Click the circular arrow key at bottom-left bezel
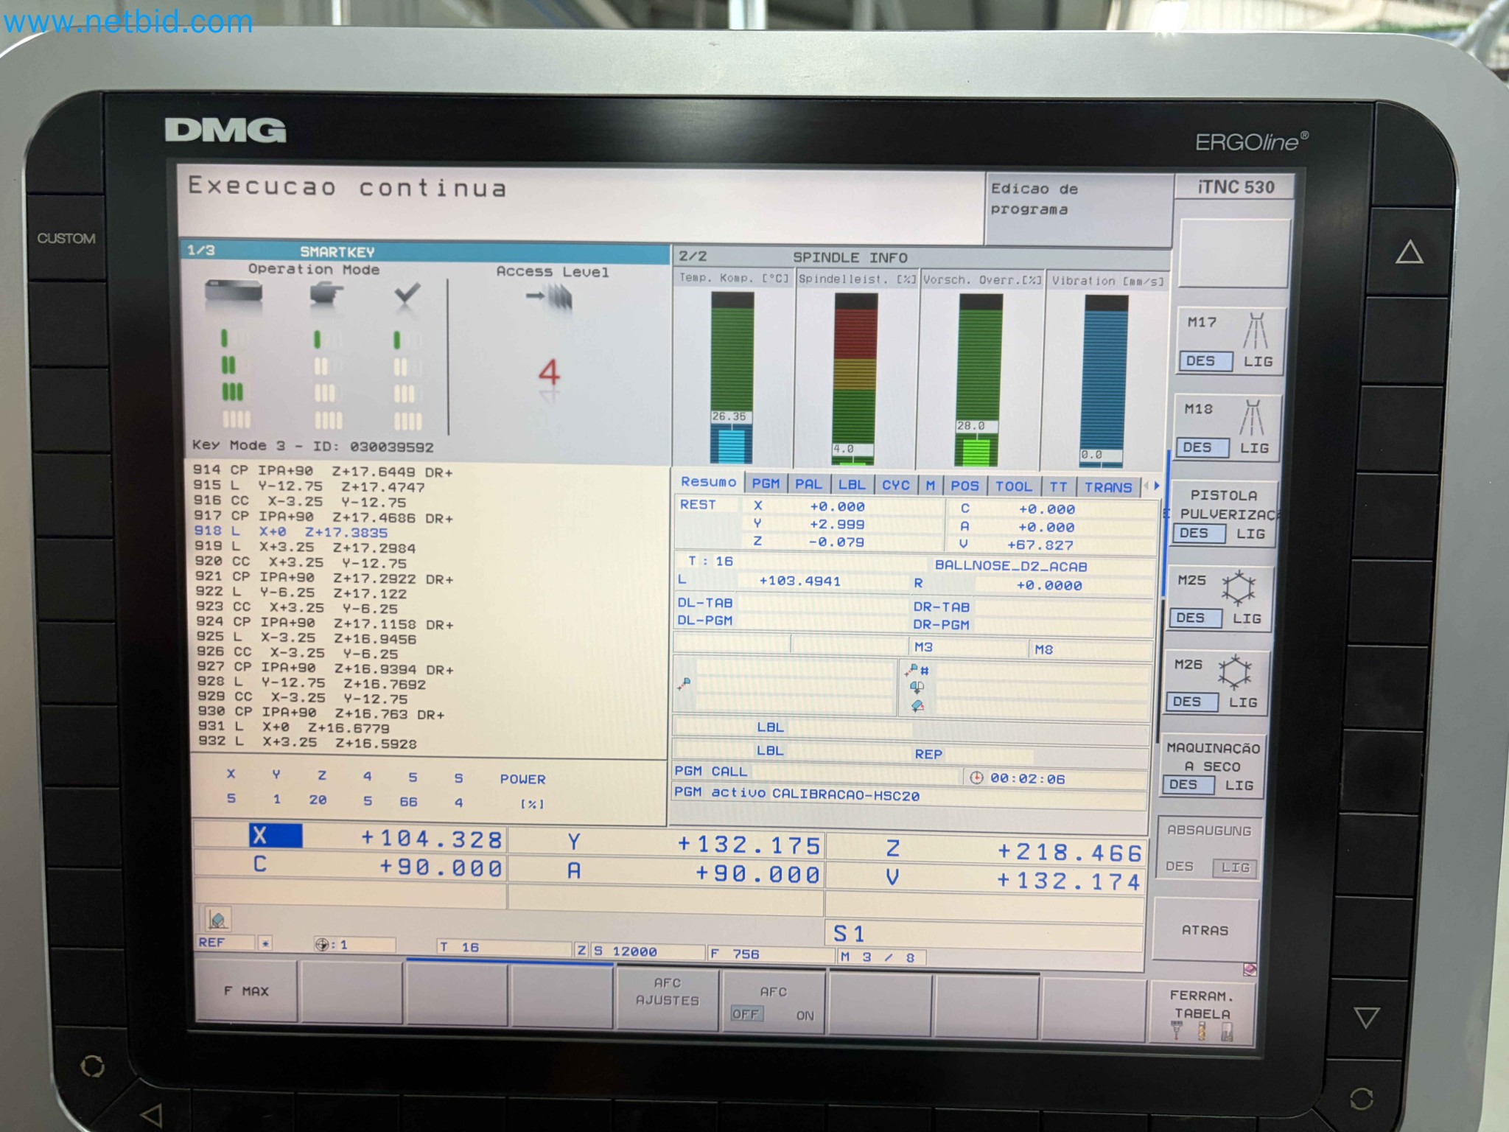Screen dimensions: 1509x1132 pyautogui.click(x=92, y=1066)
